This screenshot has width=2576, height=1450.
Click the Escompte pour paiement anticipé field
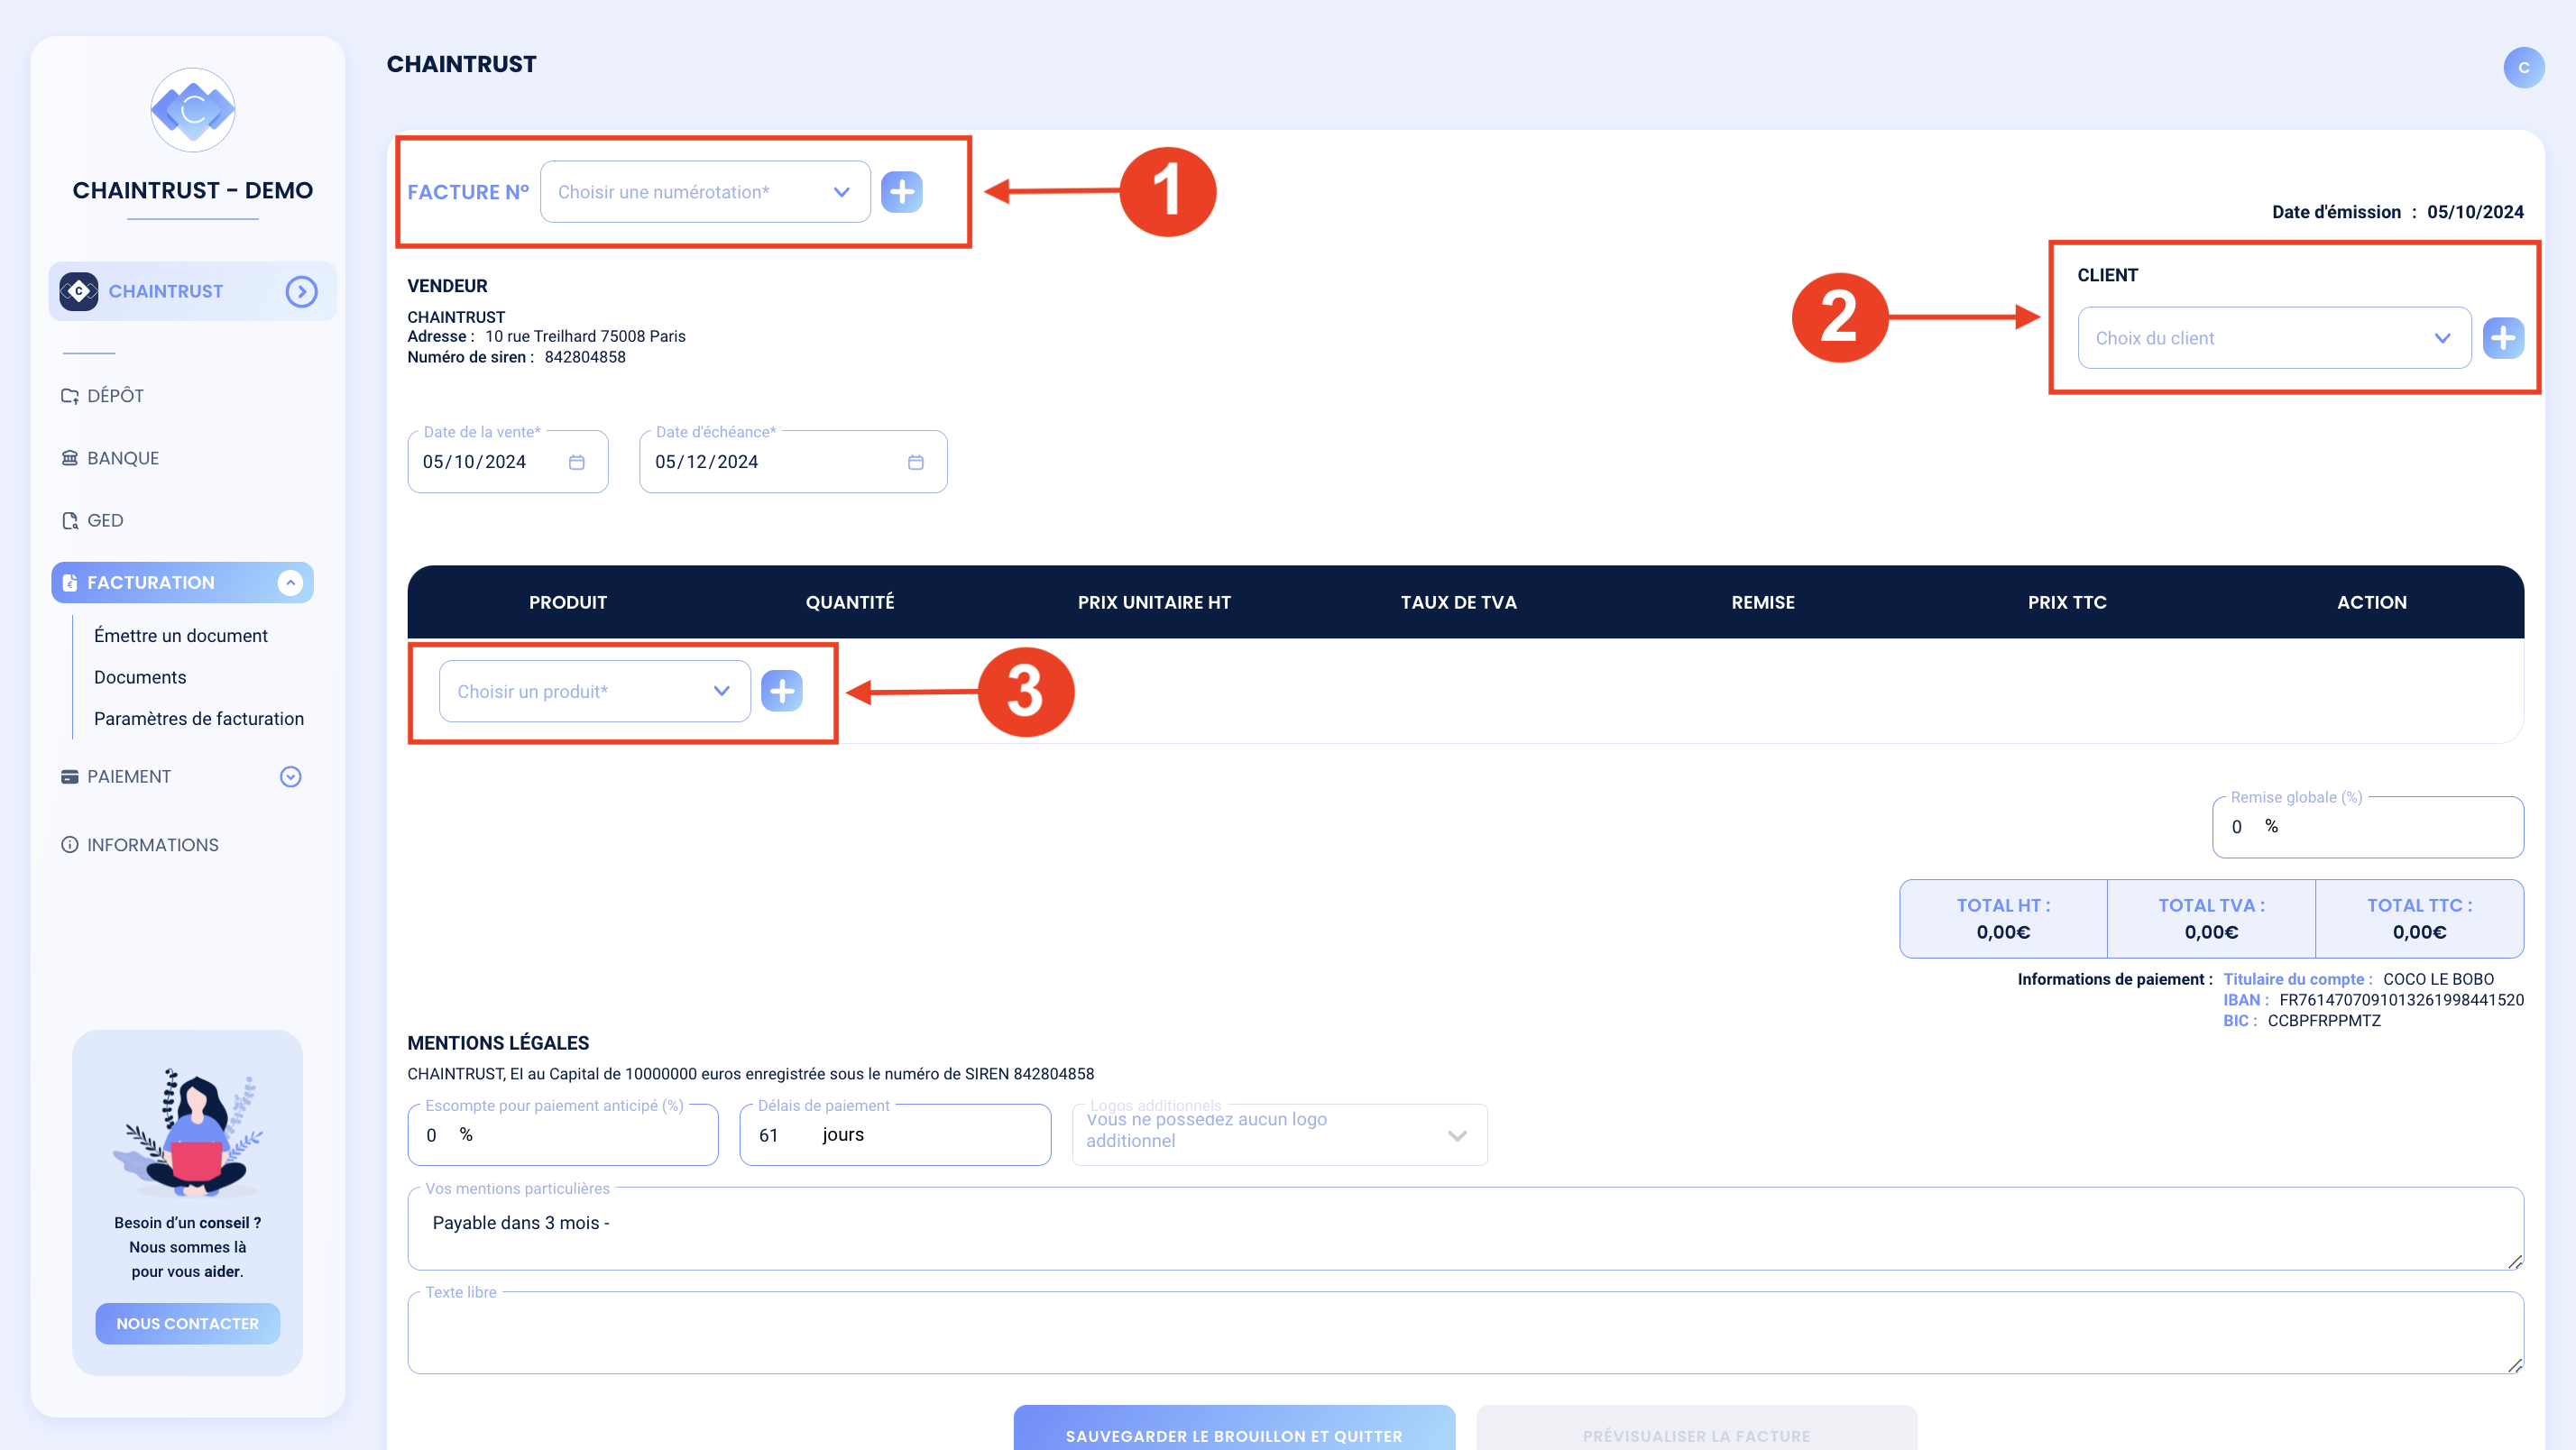tap(563, 1135)
